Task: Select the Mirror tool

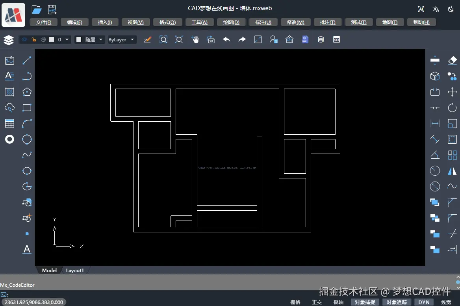Action: (452, 171)
